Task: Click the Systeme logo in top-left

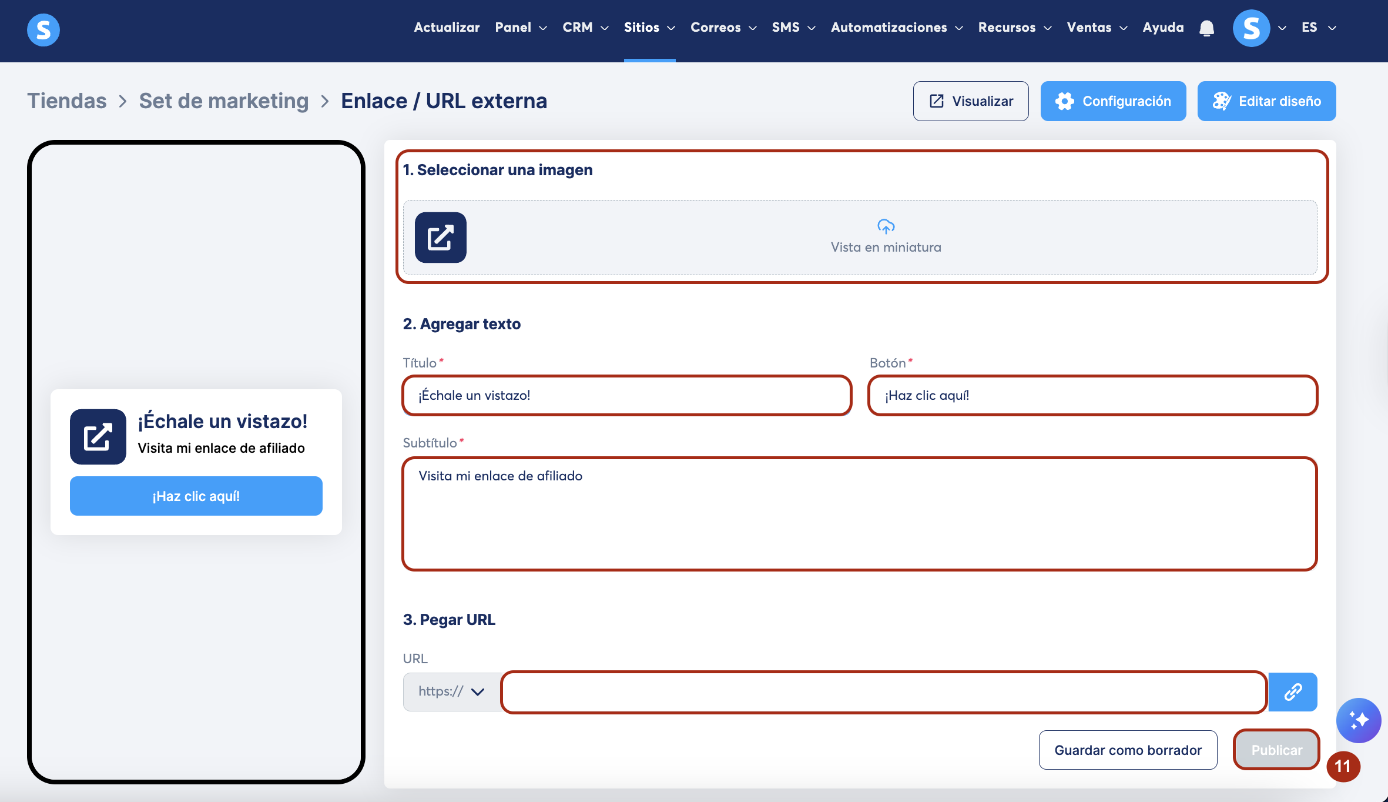Action: tap(43, 29)
